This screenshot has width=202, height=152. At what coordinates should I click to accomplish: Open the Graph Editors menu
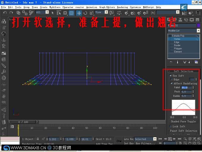coord(107,7)
